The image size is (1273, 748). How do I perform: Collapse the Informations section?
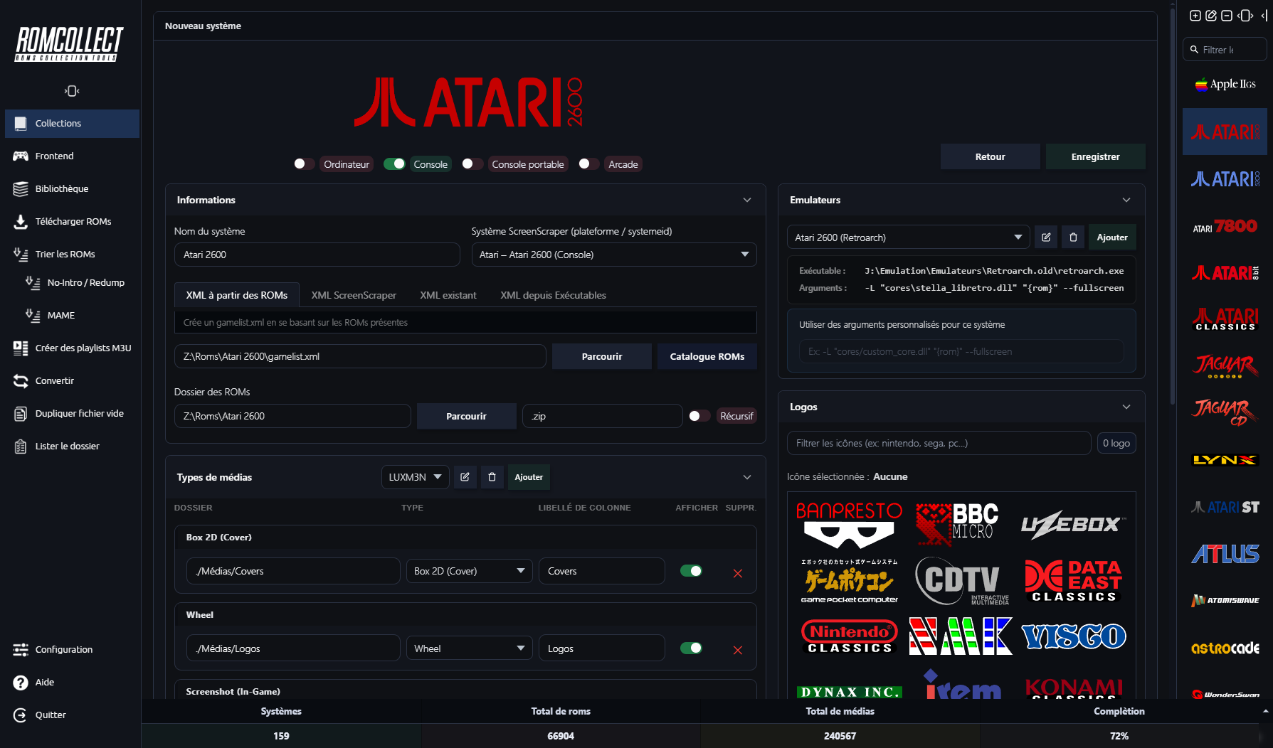[746, 200]
